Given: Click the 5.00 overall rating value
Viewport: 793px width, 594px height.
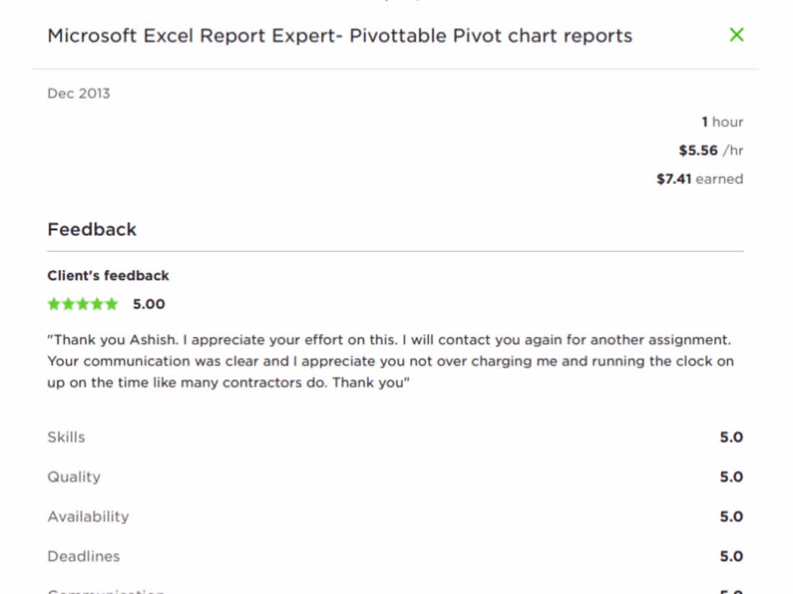Looking at the screenshot, I should pos(148,304).
